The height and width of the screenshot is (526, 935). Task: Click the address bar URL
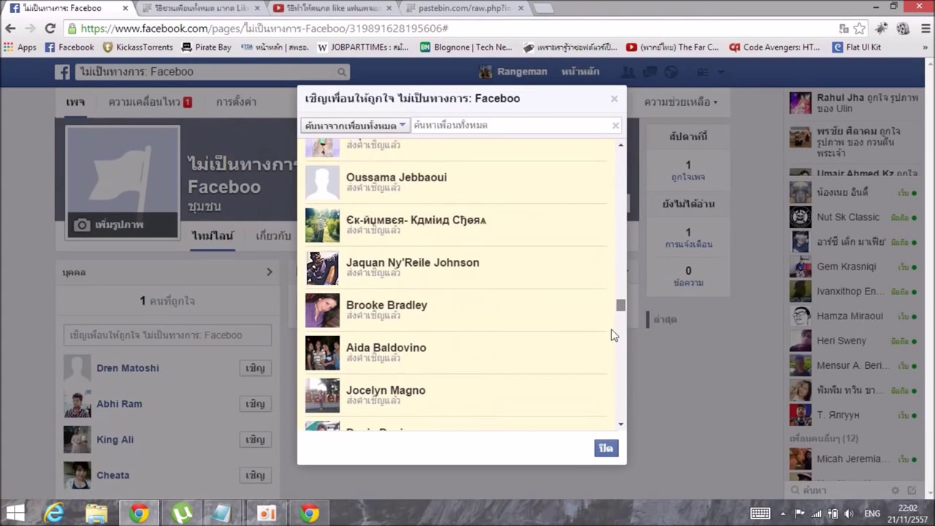tap(264, 28)
